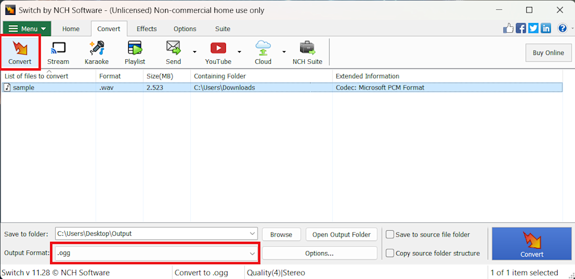This screenshot has width=575, height=279.
Task: Click the Send email icon
Action: [x=173, y=48]
